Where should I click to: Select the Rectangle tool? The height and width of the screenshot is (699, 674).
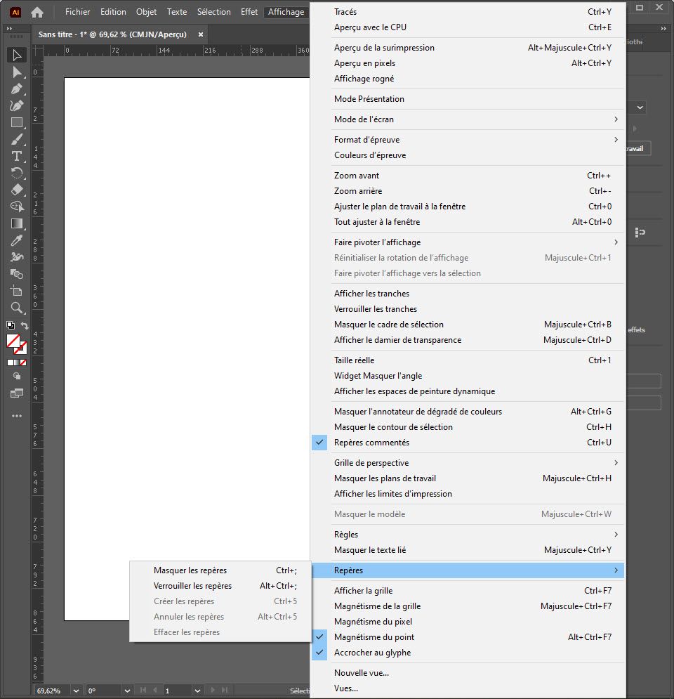tap(16, 123)
